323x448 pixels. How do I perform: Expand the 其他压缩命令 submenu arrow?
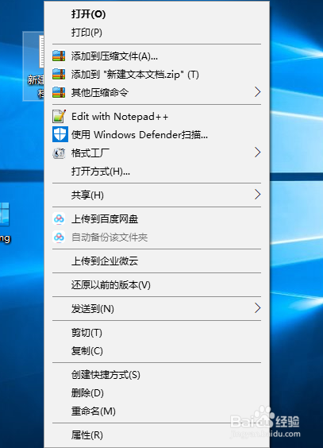tap(257, 92)
